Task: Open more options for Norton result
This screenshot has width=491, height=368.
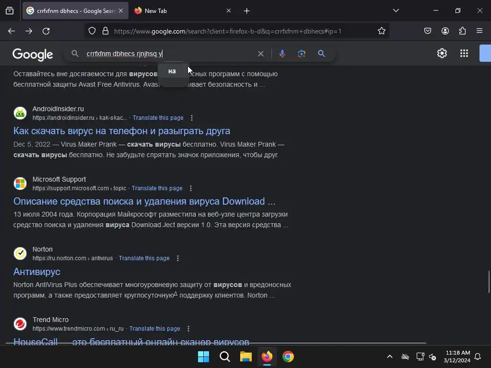Action: click(178, 258)
